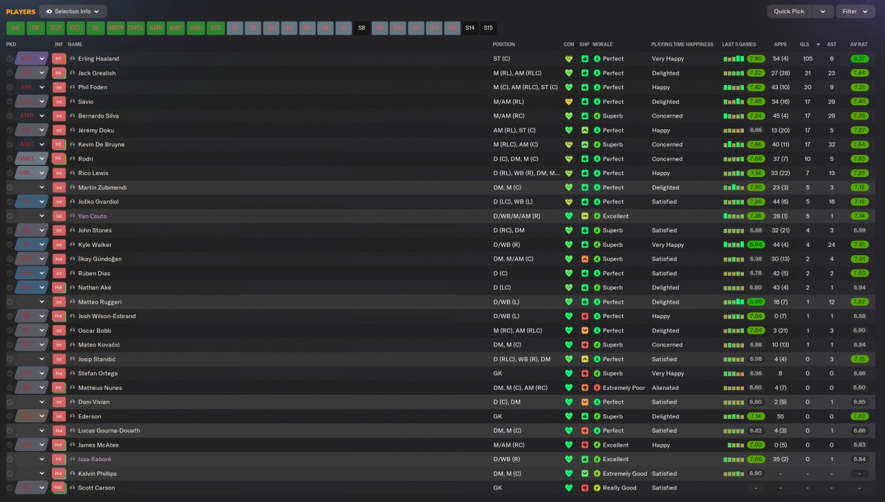Open Matteo Ruggeri's player profile
The image size is (885, 502).
100,302
